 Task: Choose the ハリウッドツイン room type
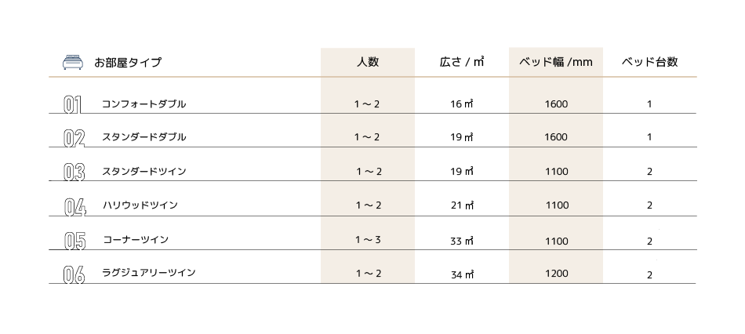coord(140,205)
